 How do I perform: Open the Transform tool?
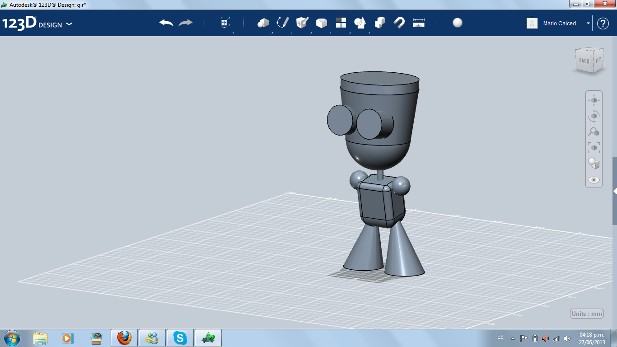[x=225, y=23]
